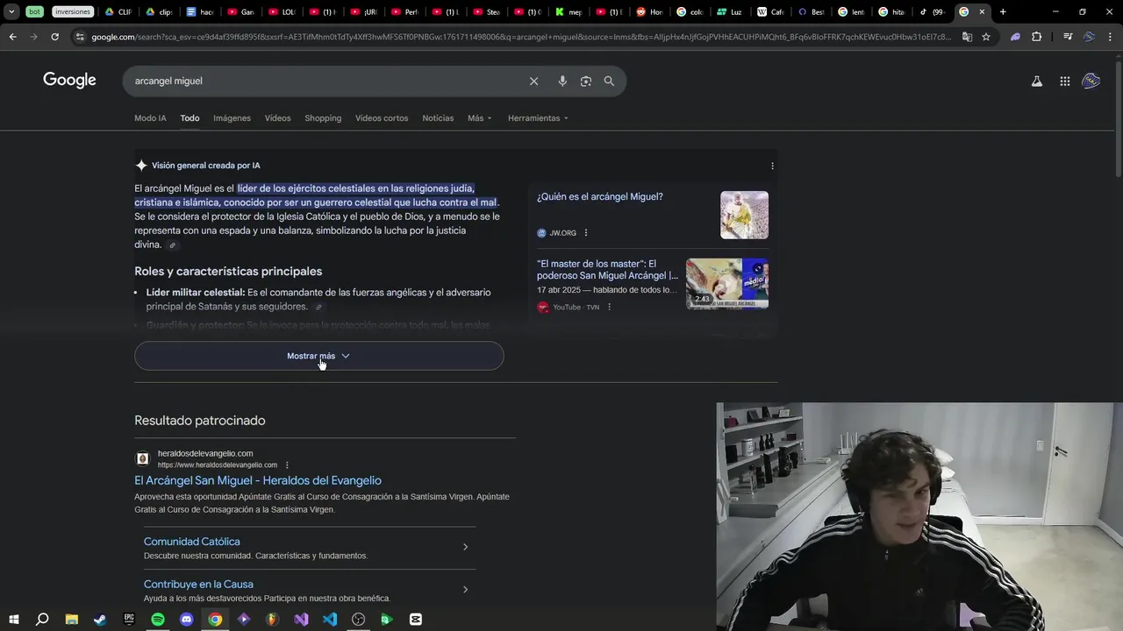Open FL Studio from the taskbar

[272, 620]
